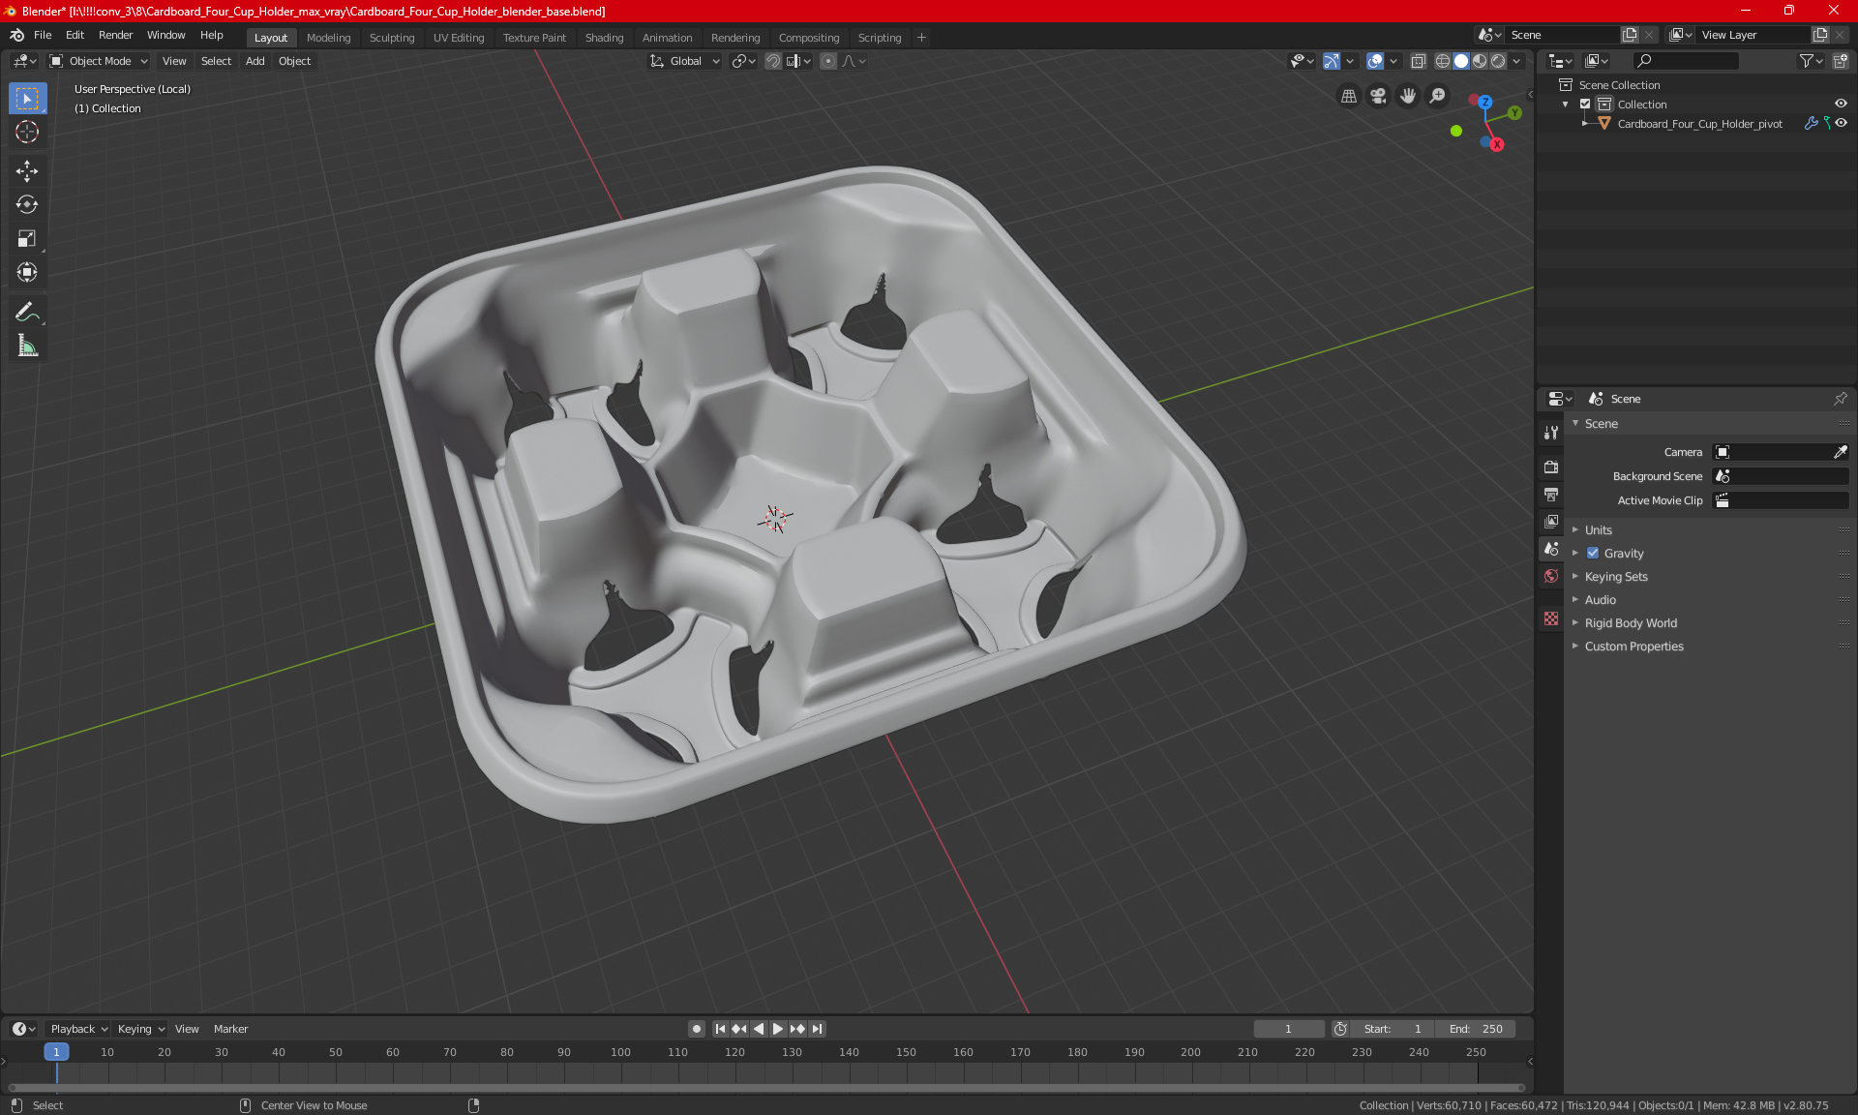Click the End frame 250 field
This screenshot has width=1858, height=1115.
tap(1476, 1029)
